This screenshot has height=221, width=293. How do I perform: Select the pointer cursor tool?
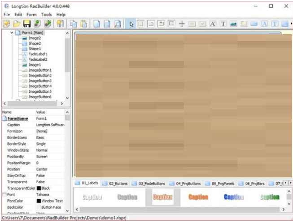coord(131,24)
